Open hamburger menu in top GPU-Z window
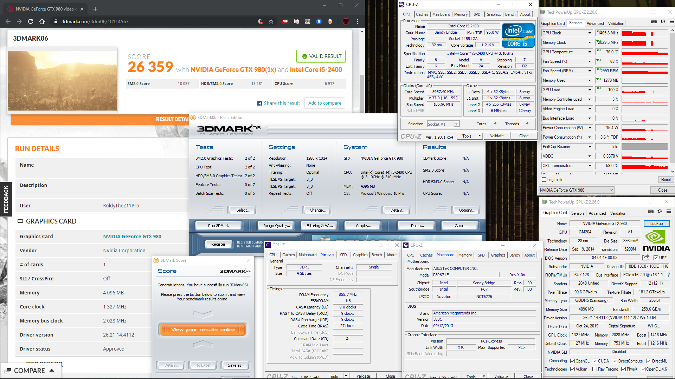Screen dimensions: 675x379 pyautogui.click(x=671, y=21)
